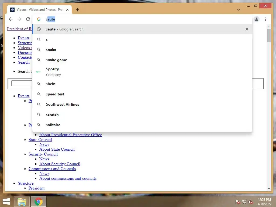Click the browser back arrow
This screenshot has height=207, width=276.
11,19
